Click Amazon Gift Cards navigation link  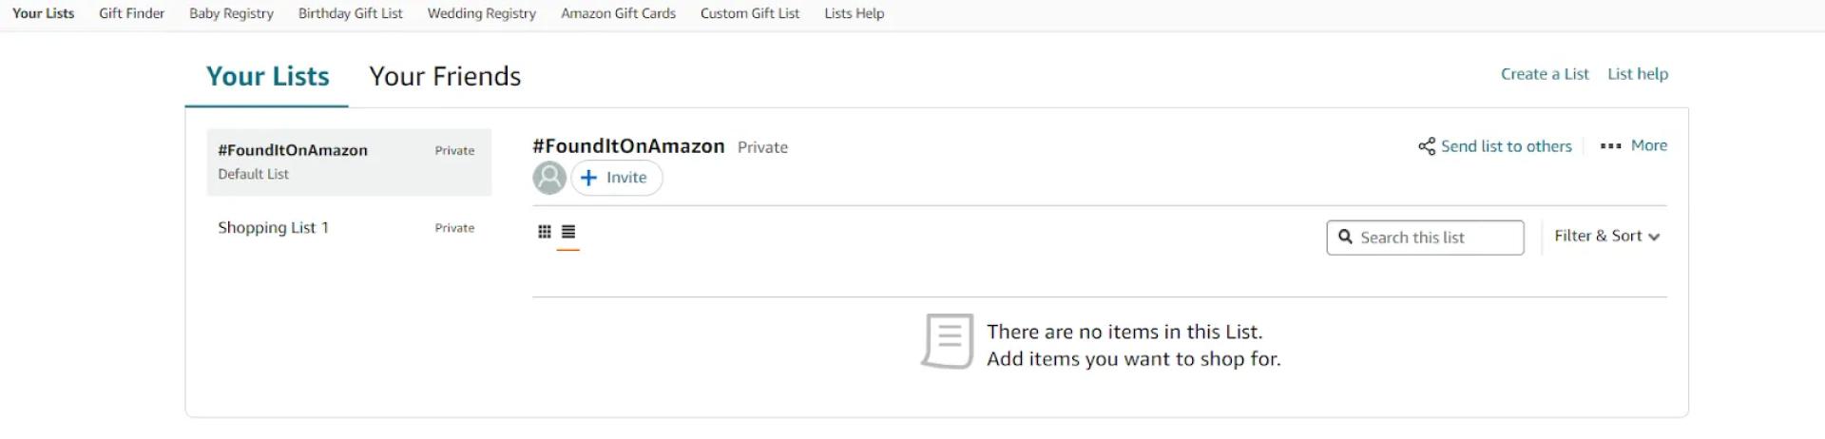[x=618, y=13]
